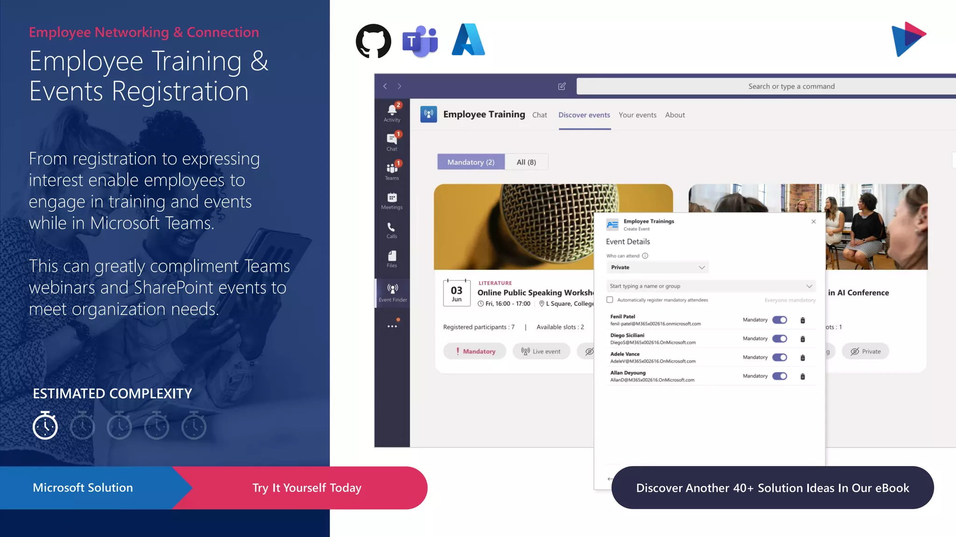956x537 pixels.
Task: Open the GitHub logo icon
Action: 373,41
